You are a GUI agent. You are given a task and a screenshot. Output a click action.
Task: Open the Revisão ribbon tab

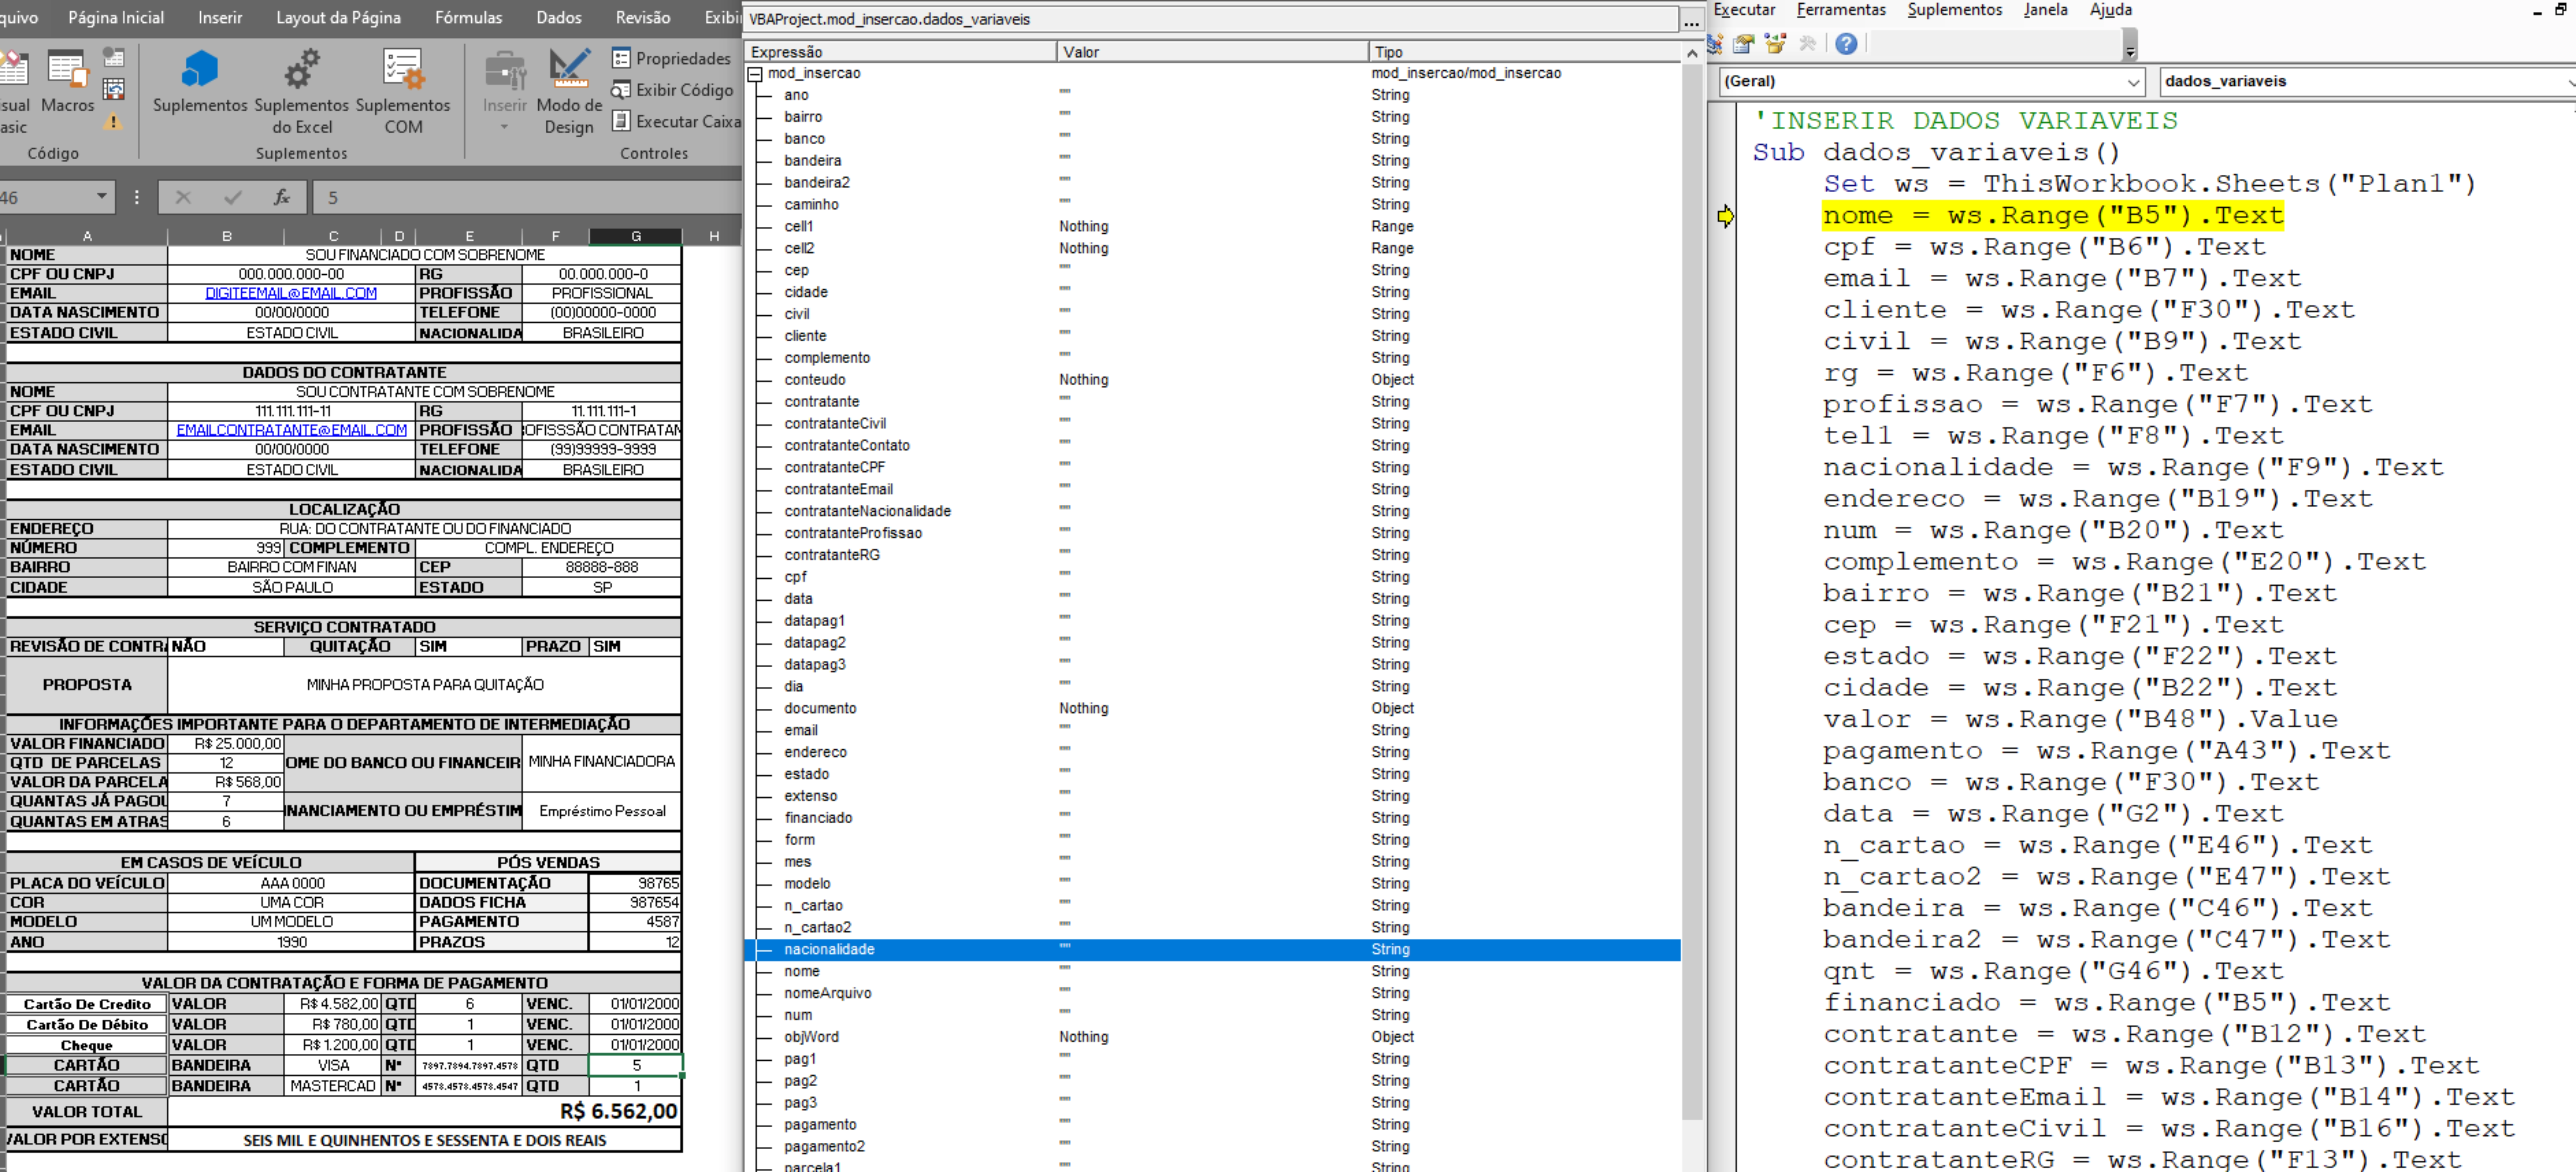coord(643,18)
